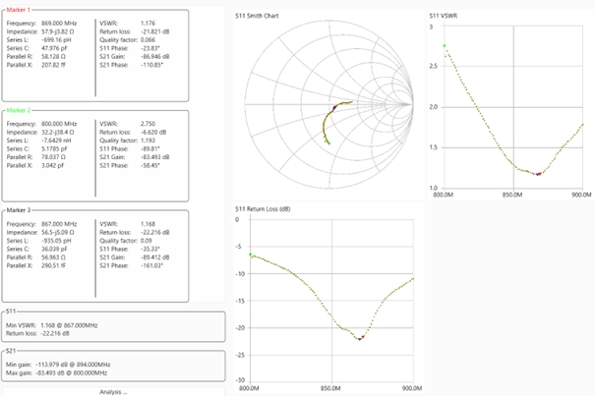Screen dimensions: 595x396
Task: Click green marker on the VSWR chart
Action: tap(445, 46)
